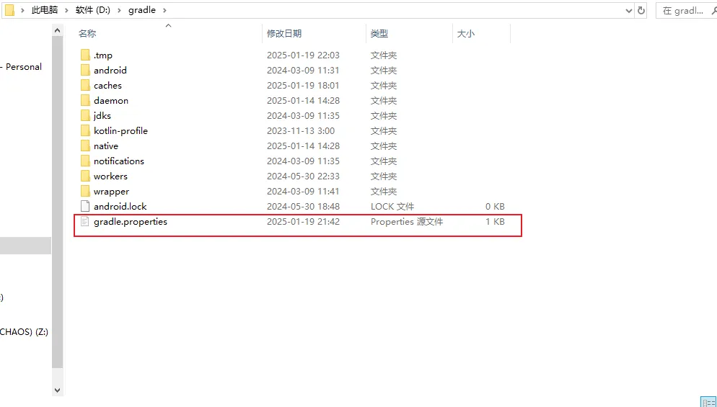This screenshot has width=717, height=407.
Task: Select the kotlin-profile folder
Action: coord(120,131)
